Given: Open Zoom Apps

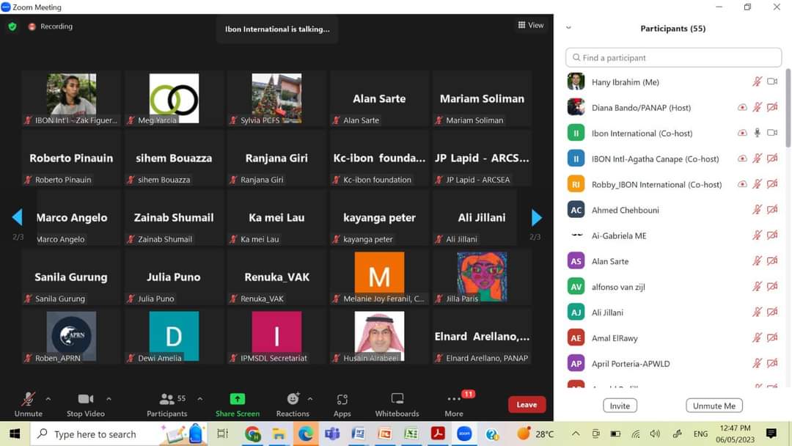Looking at the screenshot, I should [x=342, y=405].
